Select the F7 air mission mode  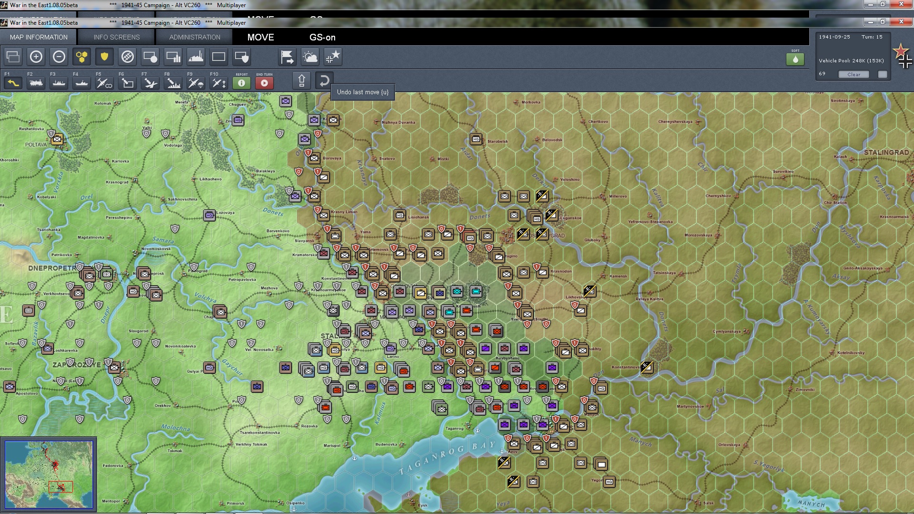(150, 83)
